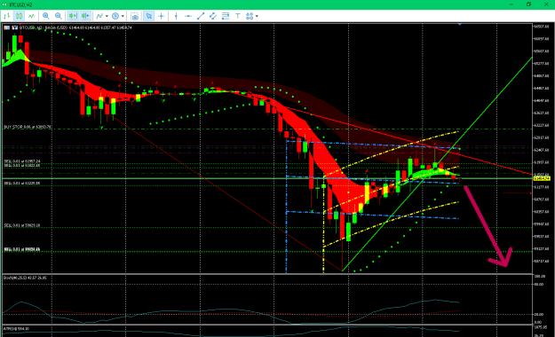
Task: Select the Fibonacci retracement tool
Action: [226, 16]
